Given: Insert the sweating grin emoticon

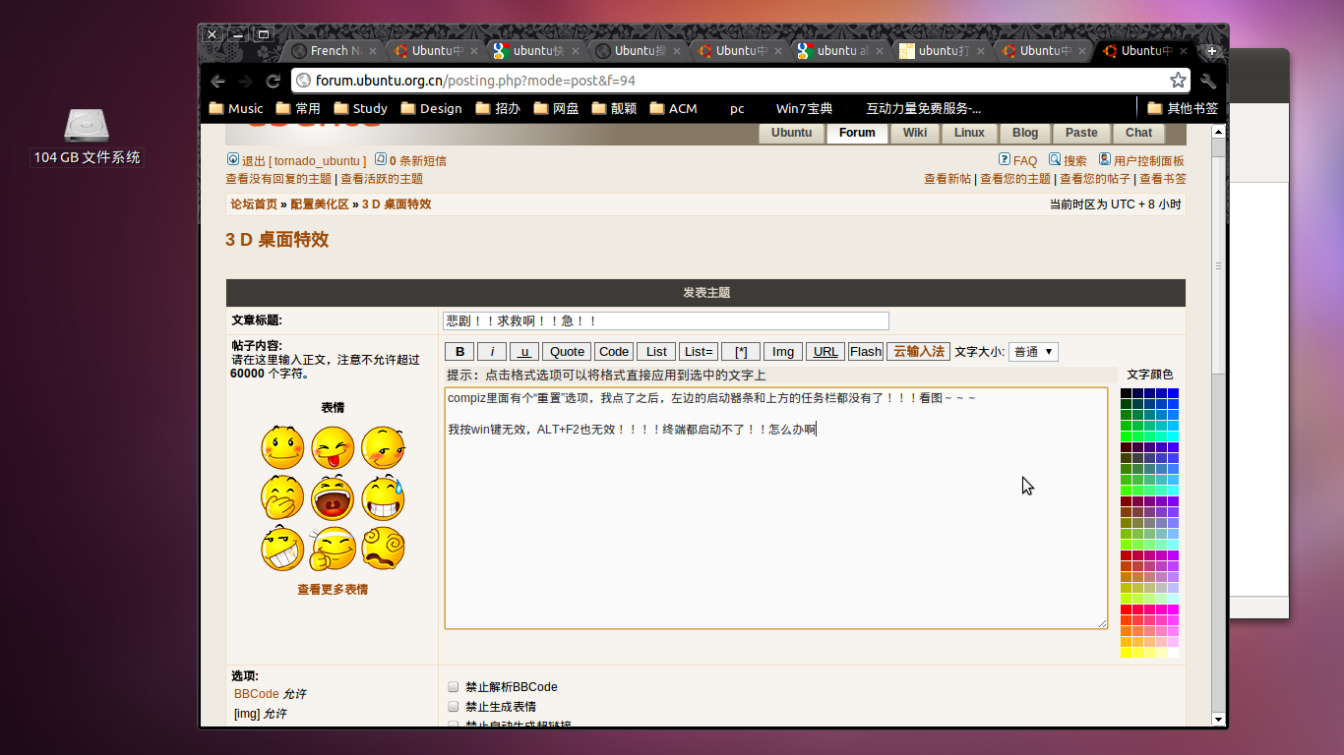Looking at the screenshot, I should tap(383, 497).
